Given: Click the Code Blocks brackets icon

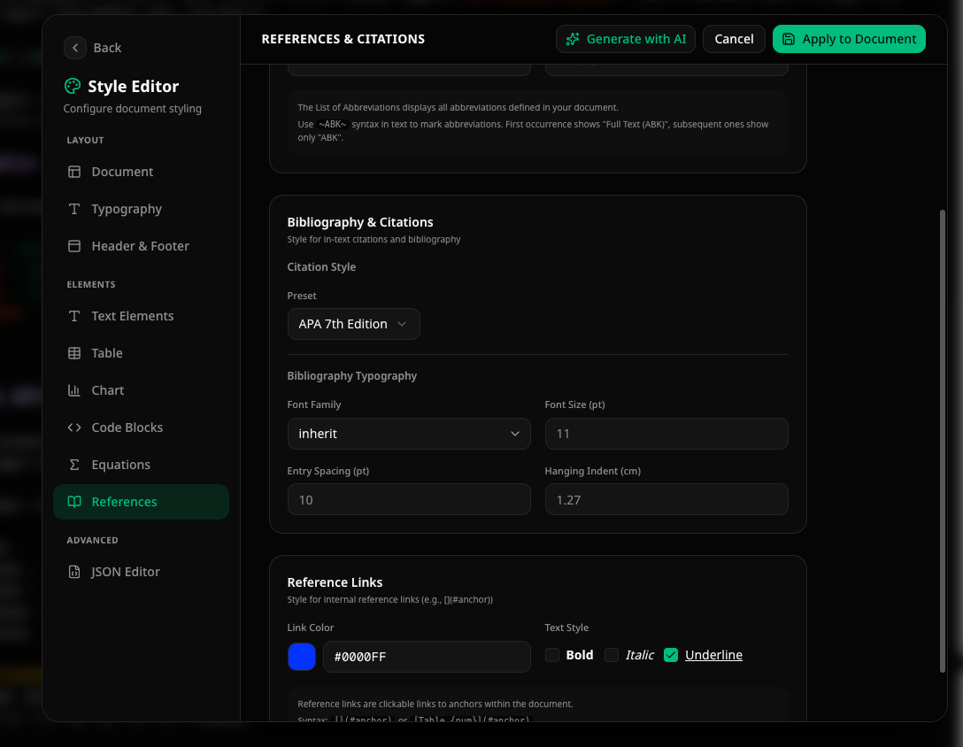Looking at the screenshot, I should (74, 427).
